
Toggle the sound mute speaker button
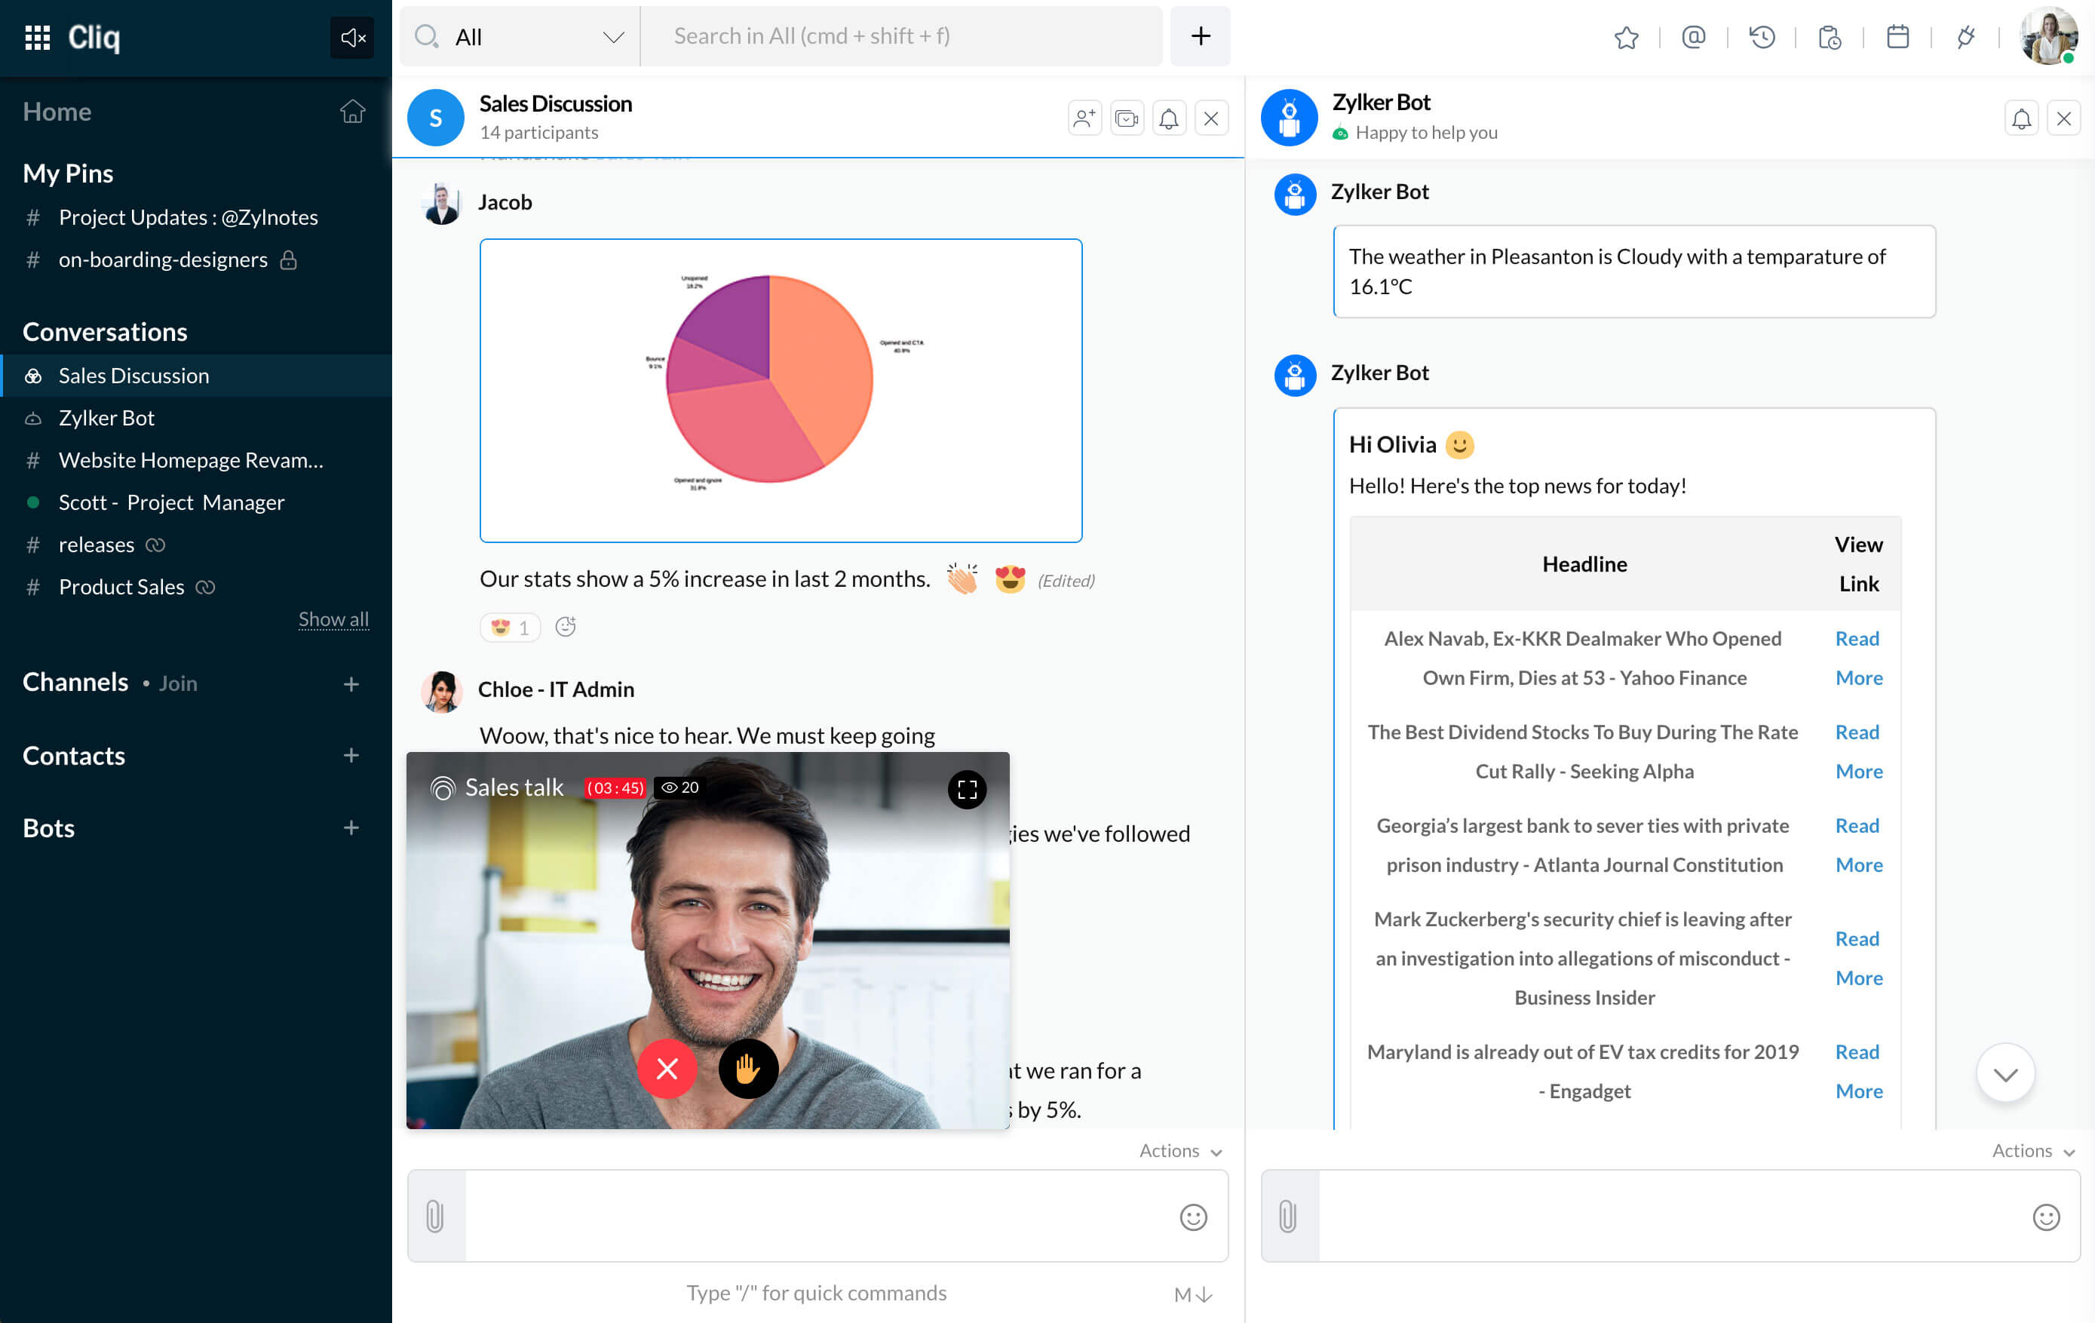(351, 38)
